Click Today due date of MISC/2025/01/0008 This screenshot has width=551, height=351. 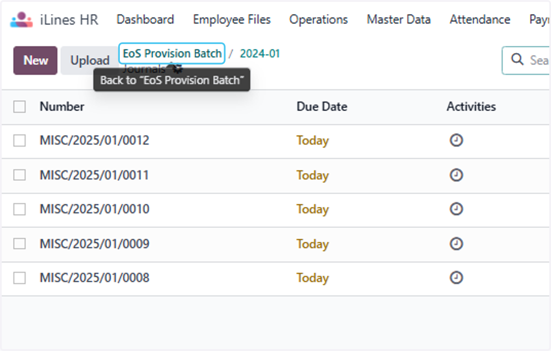tap(313, 278)
